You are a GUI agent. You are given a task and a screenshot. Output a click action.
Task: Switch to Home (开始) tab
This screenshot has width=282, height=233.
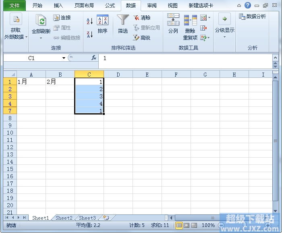point(37,6)
